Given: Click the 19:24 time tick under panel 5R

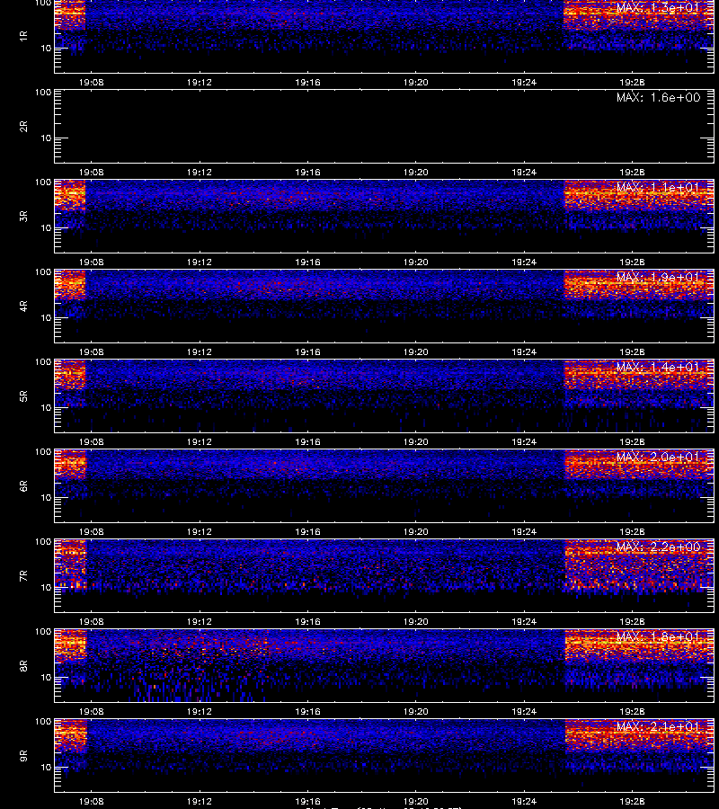Looking at the screenshot, I should pos(524,442).
